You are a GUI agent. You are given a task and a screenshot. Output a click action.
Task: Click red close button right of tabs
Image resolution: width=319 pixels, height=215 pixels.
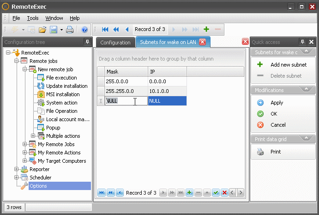[x=245, y=42]
